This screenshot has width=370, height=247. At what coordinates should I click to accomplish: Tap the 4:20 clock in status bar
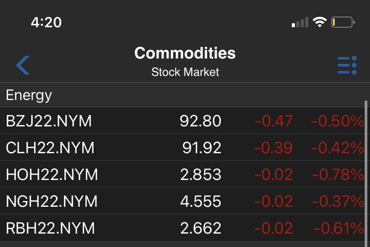click(x=46, y=22)
